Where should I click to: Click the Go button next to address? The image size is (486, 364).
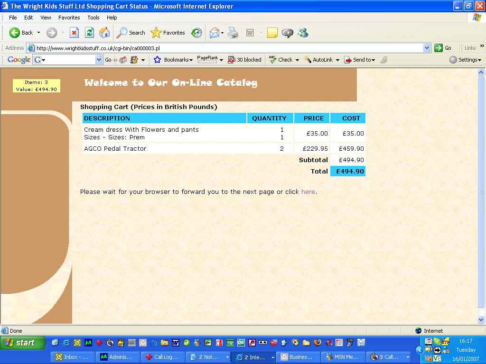[443, 48]
